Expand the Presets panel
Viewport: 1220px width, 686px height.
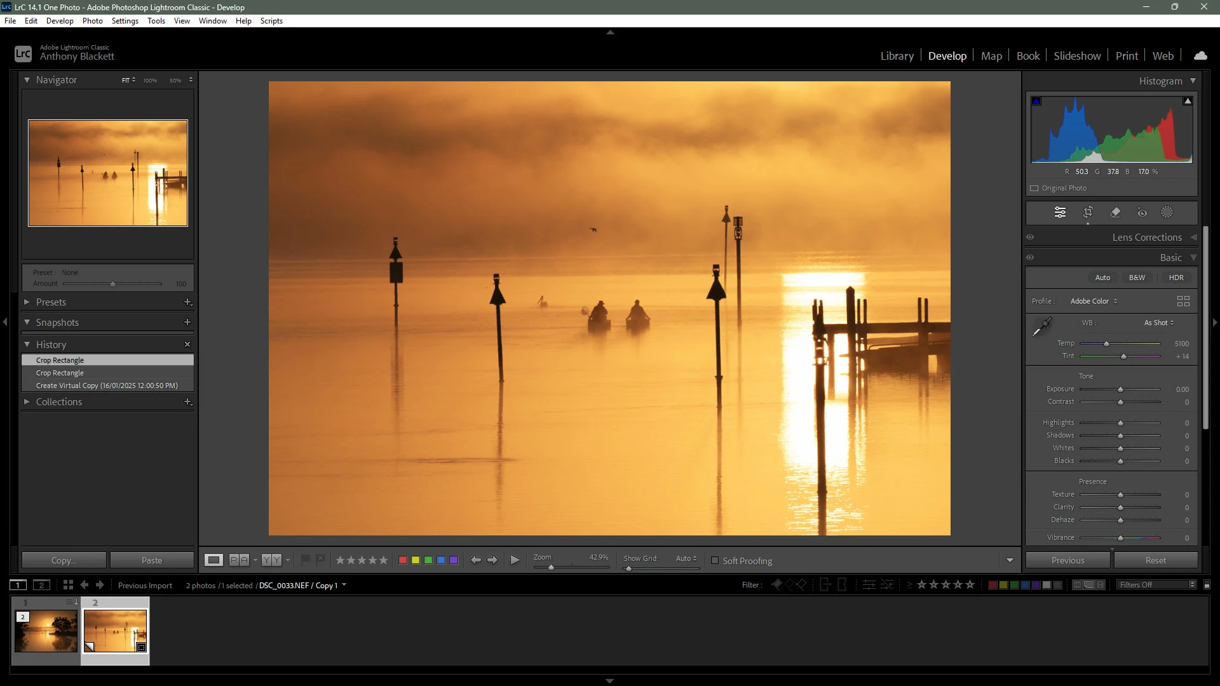(x=51, y=302)
